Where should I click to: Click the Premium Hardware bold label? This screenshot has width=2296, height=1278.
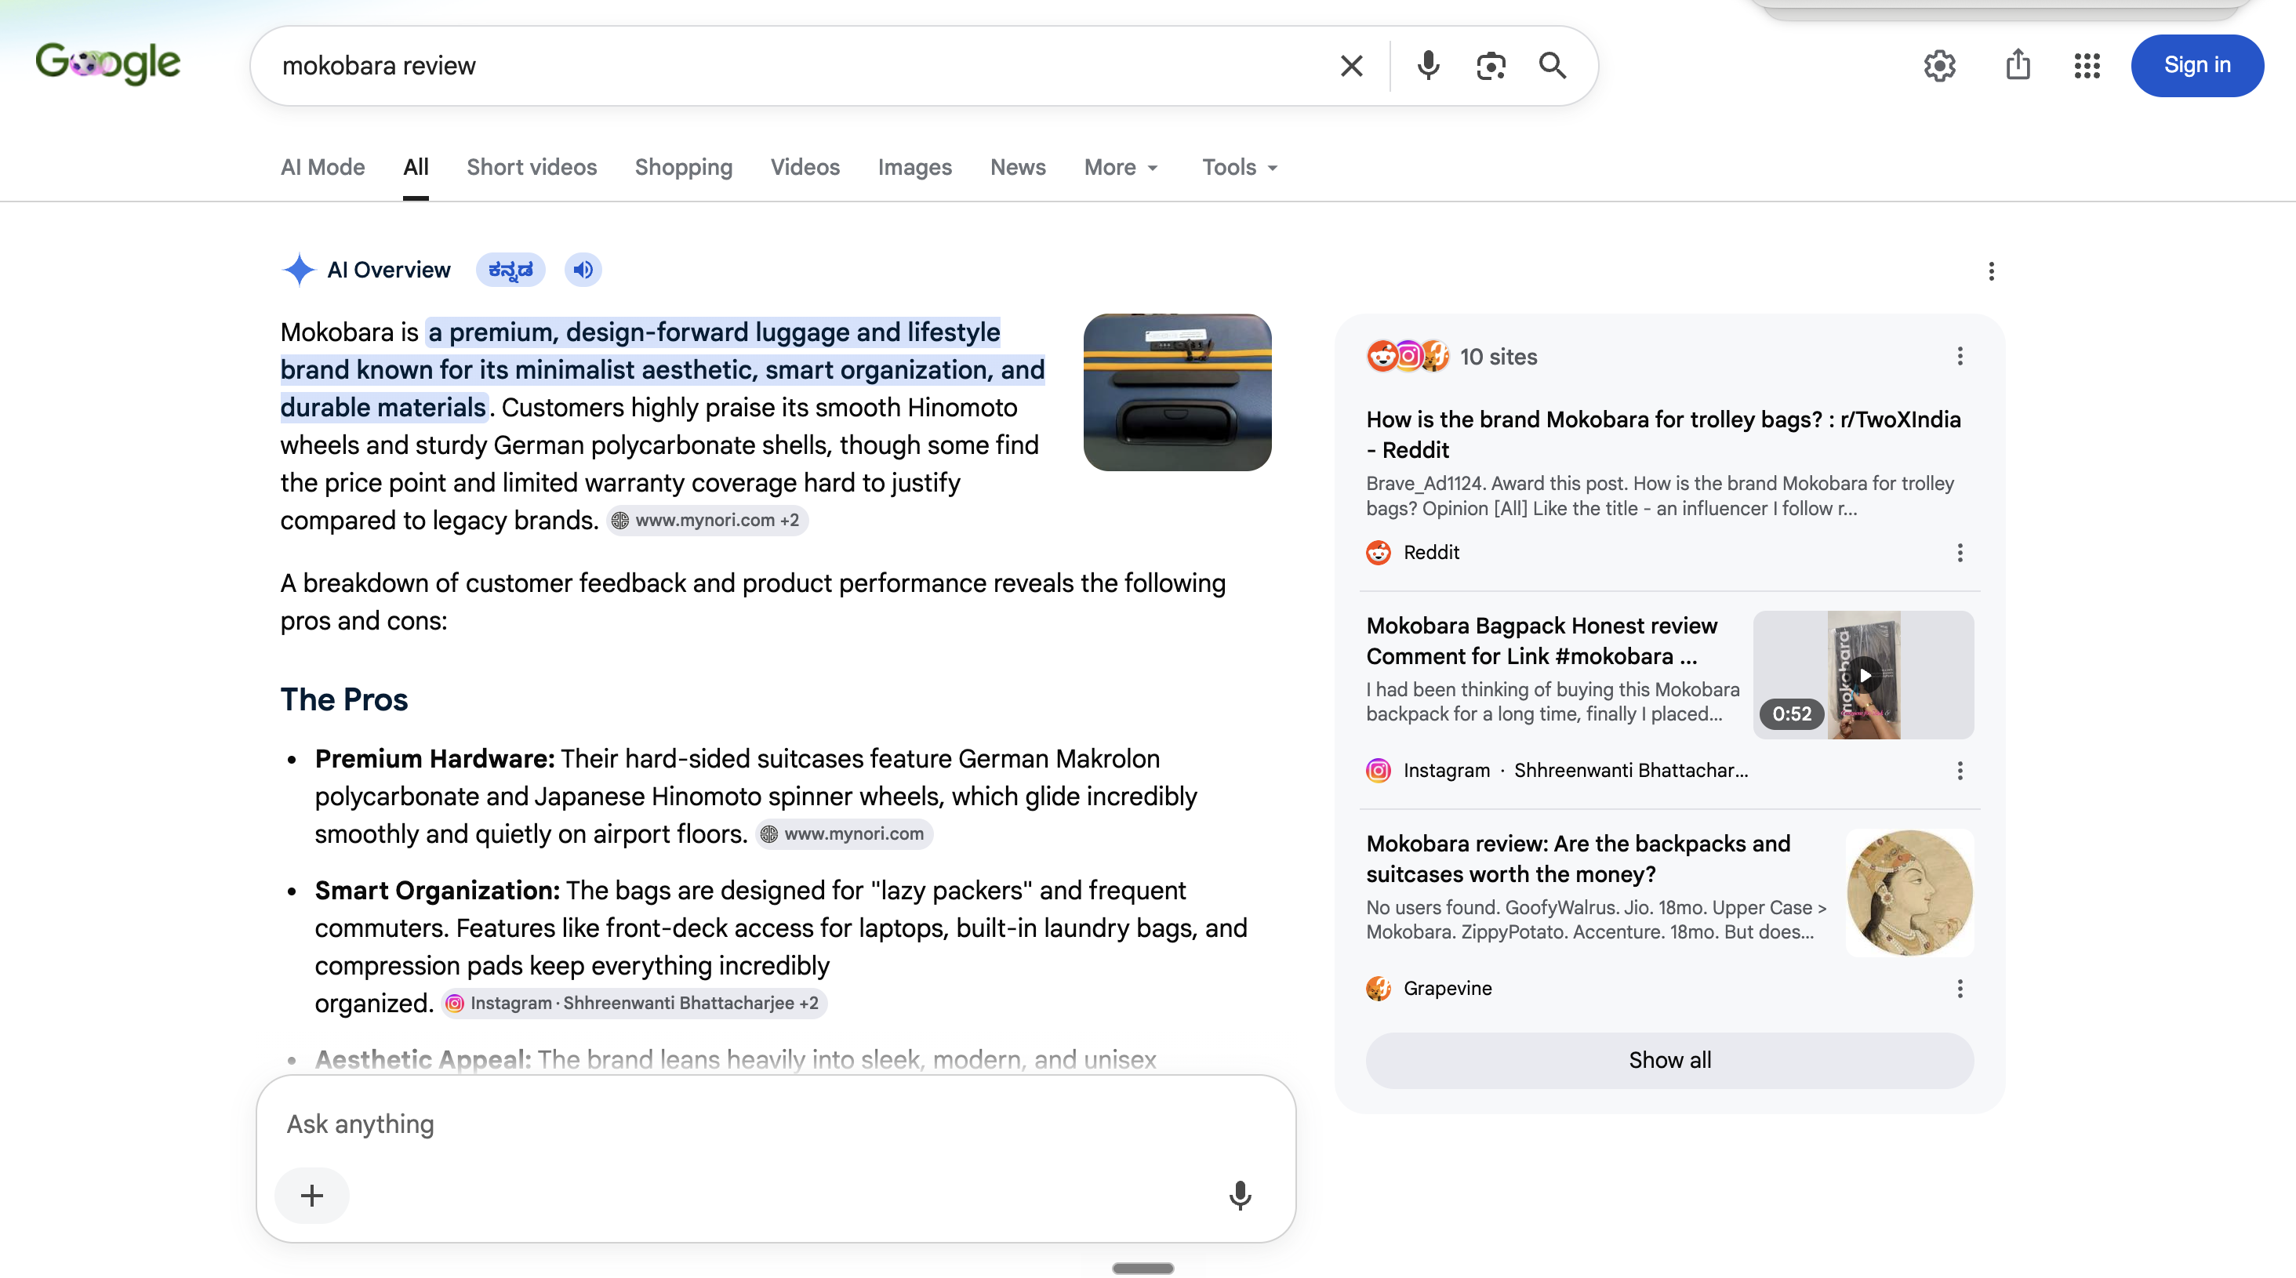pyautogui.click(x=435, y=759)
